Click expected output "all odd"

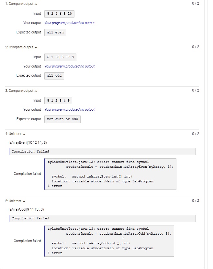[54, 75]
